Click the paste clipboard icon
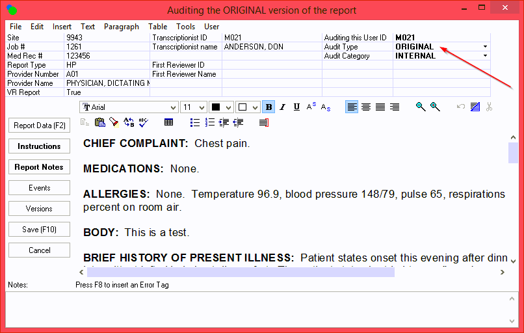This screenshot has width=524, height=333. click(99, 122)
